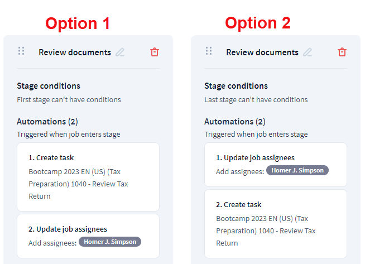Rename Review documents stage in Option 2
This screenshot has height=264, width=365.
click(308, 52)
